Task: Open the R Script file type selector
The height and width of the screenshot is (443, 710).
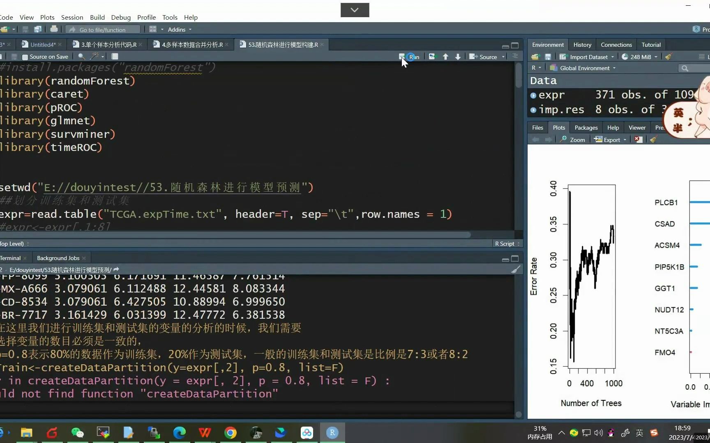Action: click(507, 244)
